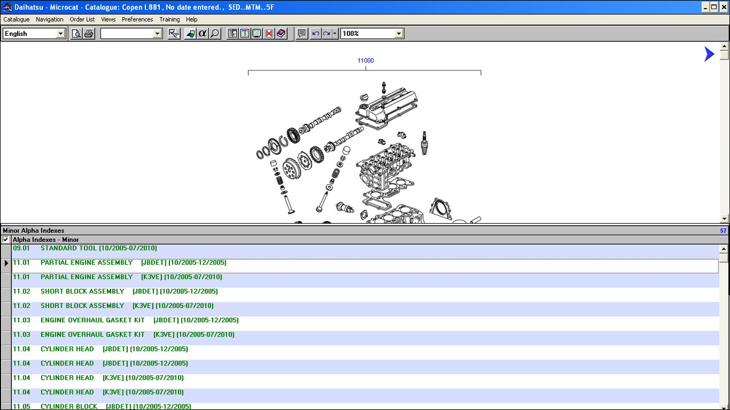
Task: Click the hand checklist icon
Action: coord(175,34)
